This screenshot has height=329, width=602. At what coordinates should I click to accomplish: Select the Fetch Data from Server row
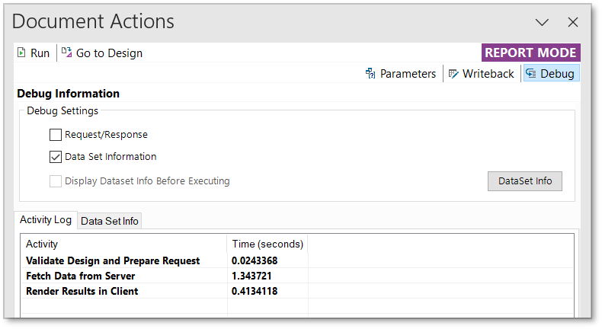tap(80, 276)
